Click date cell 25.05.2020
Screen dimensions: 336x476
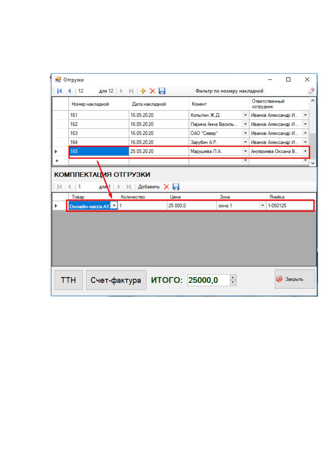point(159,151)
